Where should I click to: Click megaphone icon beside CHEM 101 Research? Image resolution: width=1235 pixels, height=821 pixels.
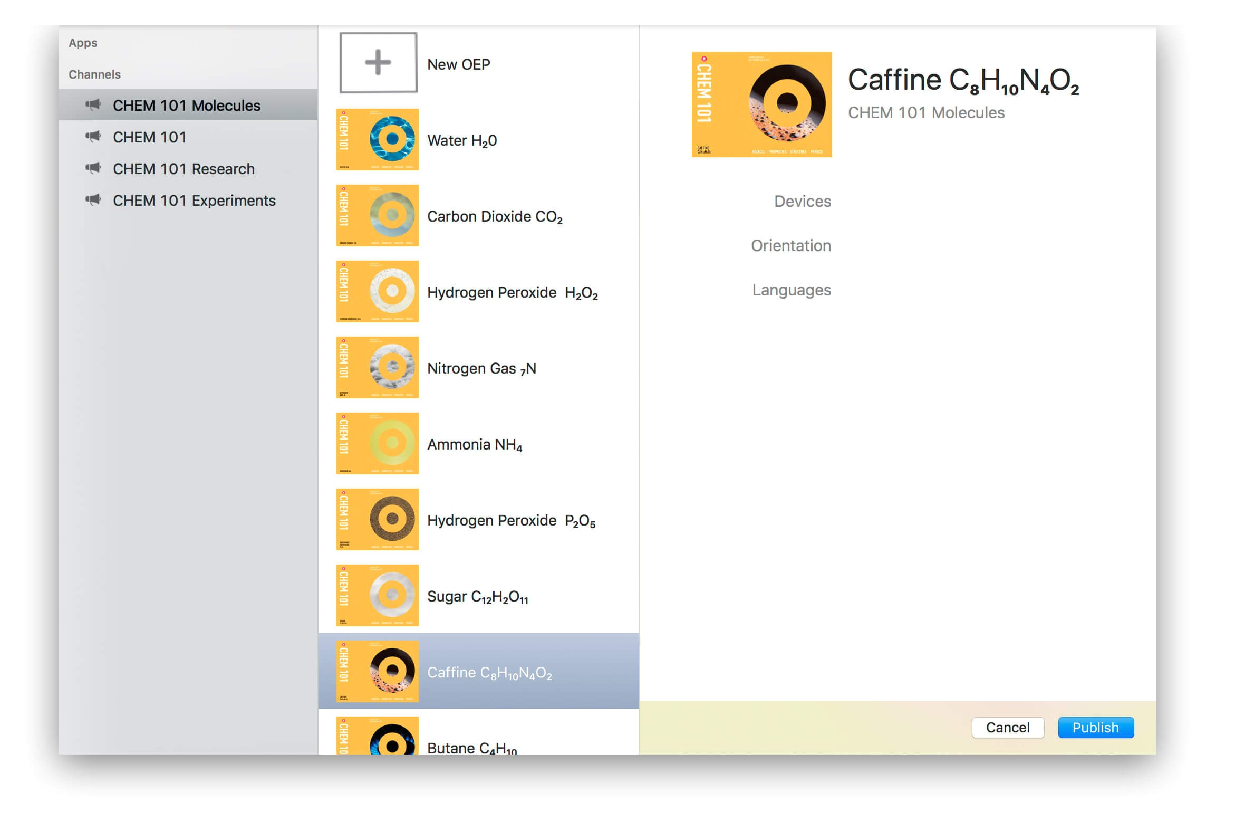[93, 168]
